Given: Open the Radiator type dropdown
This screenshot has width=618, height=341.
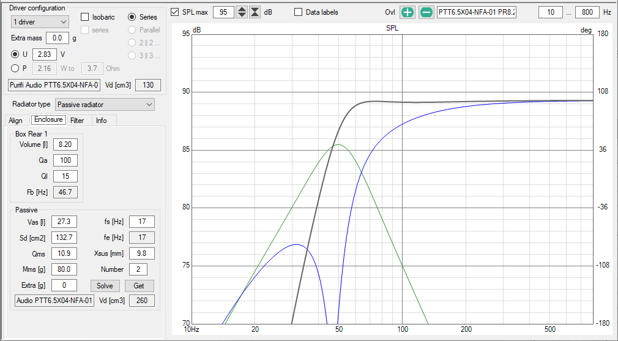Looking at the screenshot, I should [x=105, y=105].
